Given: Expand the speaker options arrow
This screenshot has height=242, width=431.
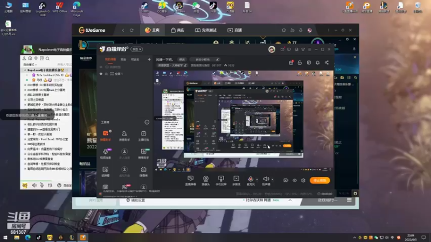Looking at the screenshot, I should point(272,180).
